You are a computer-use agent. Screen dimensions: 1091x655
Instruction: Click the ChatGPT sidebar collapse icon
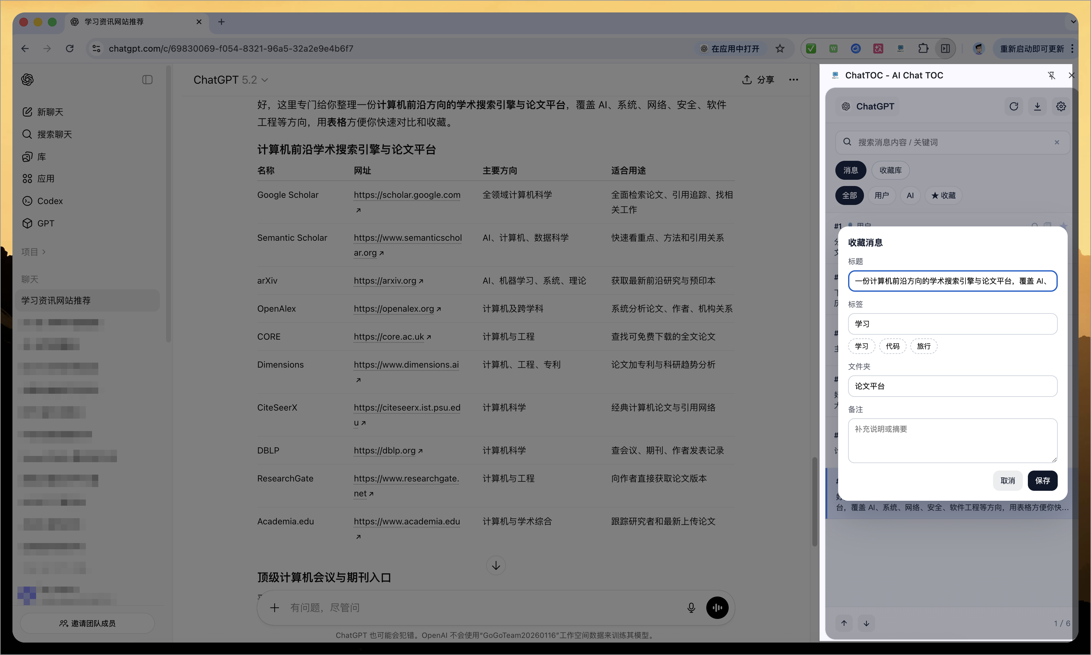point(147,80)
